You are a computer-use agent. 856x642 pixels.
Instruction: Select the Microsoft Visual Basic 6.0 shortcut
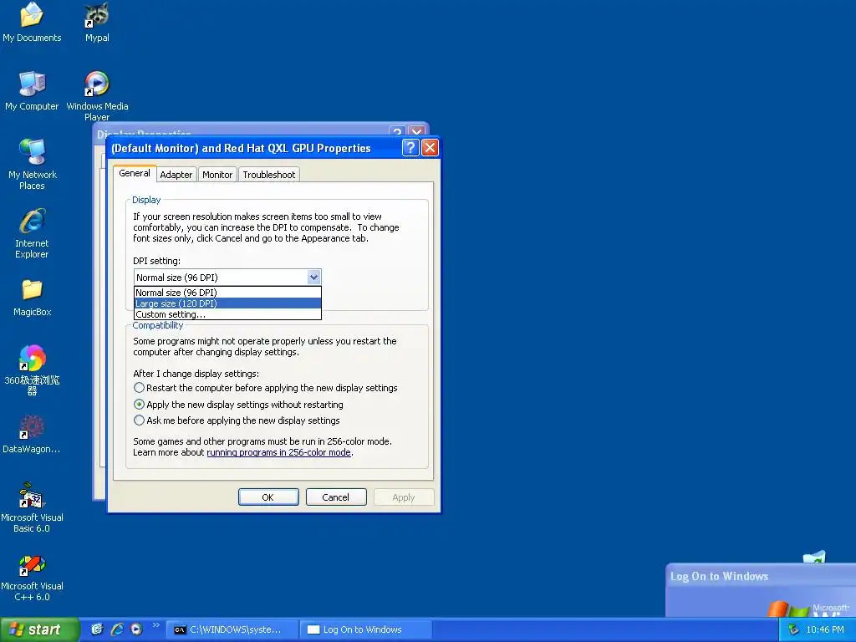click(x=32, y=507)
